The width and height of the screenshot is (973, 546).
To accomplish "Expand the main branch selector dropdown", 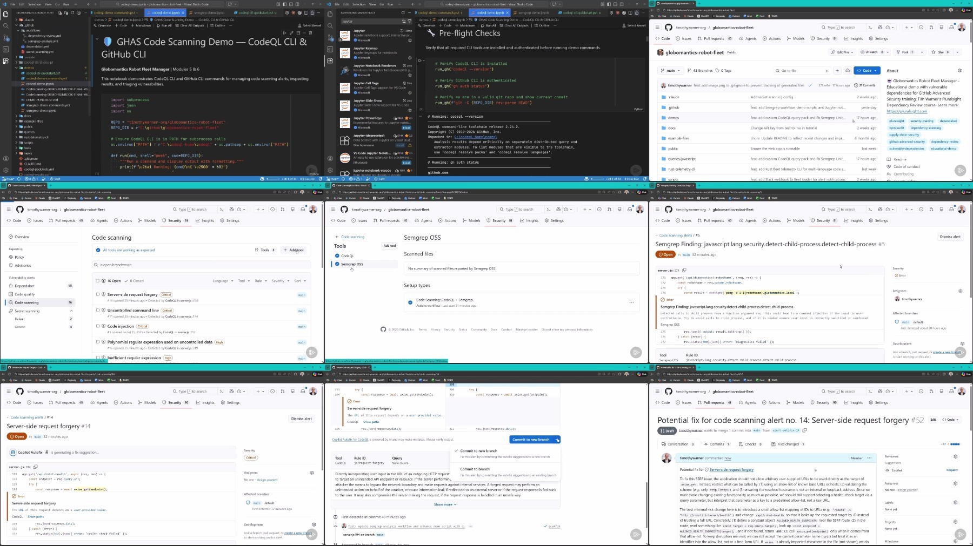I will pyautogui.click(x=670, y=71).
